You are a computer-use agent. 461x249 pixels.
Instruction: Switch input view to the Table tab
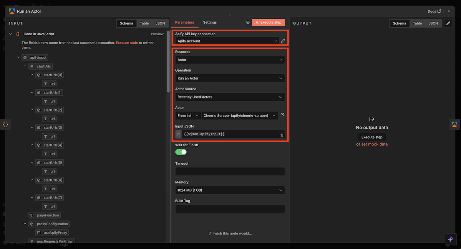[x=144, y=23]
